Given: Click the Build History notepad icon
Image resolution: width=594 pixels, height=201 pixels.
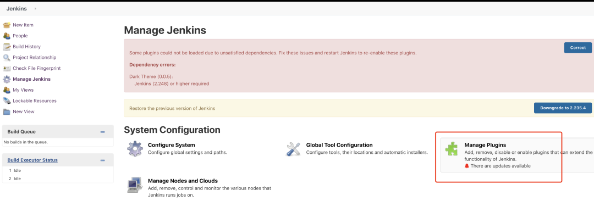Looking at the screenshot, I should (x=7, y=47).
